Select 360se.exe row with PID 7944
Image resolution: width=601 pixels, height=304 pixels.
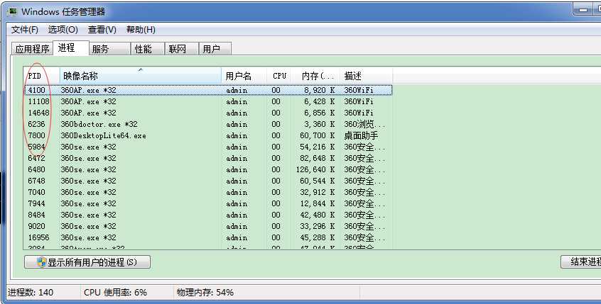coord(209,203)
